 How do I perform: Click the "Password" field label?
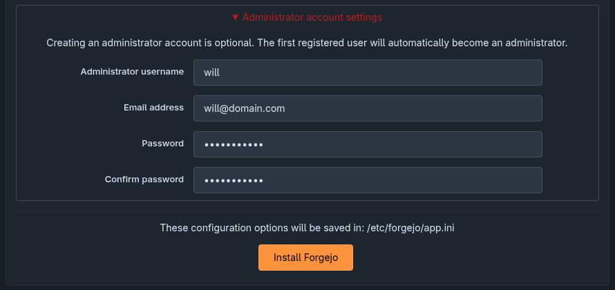tap(162, 144)
